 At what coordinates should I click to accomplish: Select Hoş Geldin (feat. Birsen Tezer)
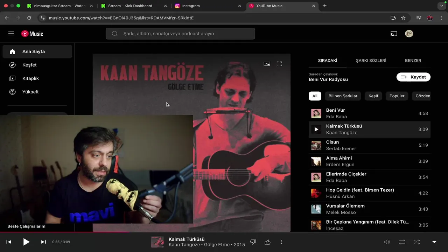coord(370,193)
